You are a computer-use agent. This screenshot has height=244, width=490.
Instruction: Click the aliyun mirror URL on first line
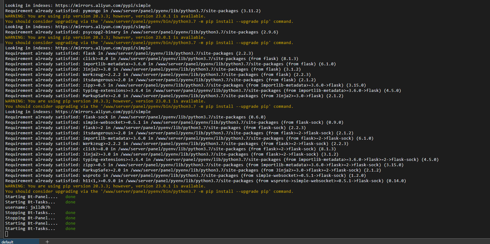tap(103, 6)
